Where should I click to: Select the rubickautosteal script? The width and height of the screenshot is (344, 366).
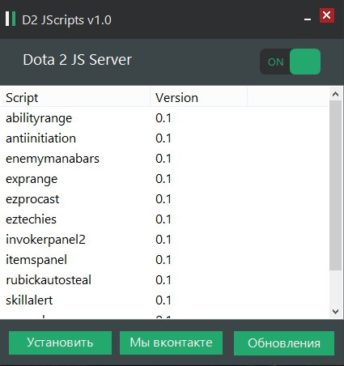49,280
